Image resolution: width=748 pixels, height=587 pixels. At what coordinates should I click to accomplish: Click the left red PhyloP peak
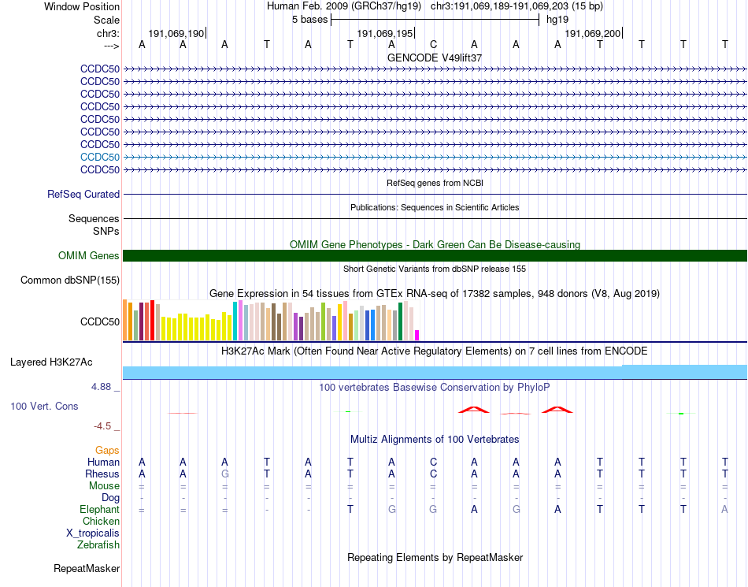point(474,410)
